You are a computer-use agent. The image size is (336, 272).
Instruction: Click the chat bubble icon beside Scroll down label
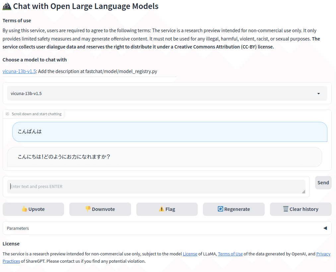click(x=8, y=114)
